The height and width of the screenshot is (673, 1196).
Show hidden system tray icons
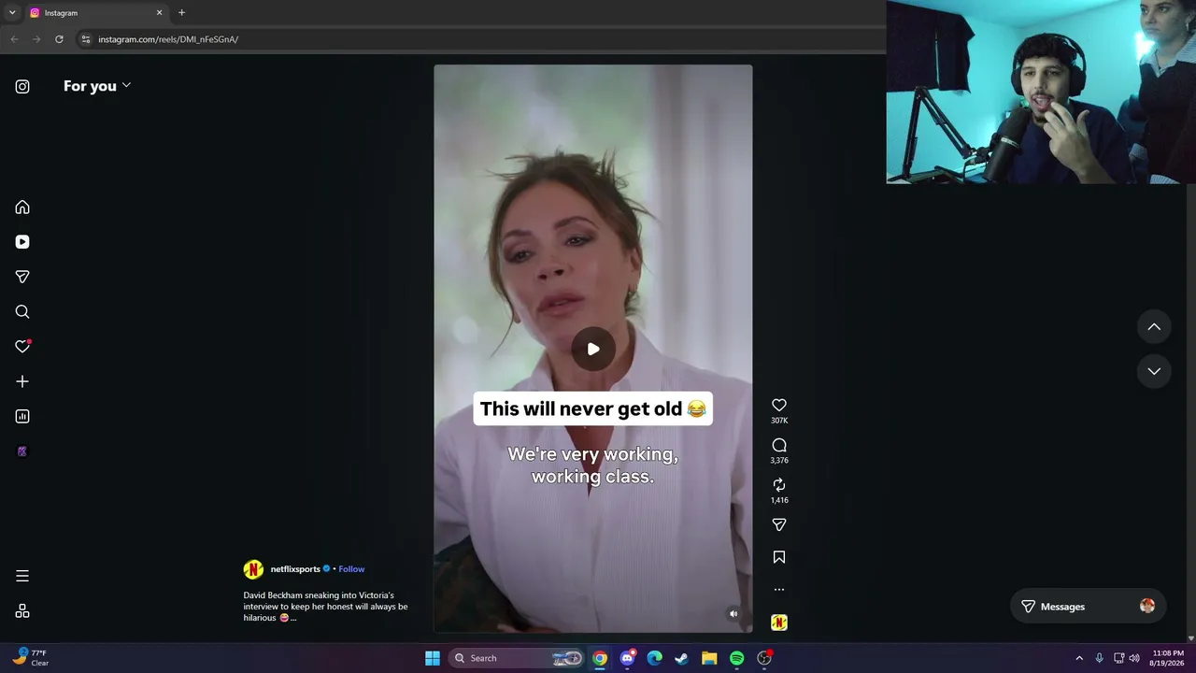pos(1079,658)
